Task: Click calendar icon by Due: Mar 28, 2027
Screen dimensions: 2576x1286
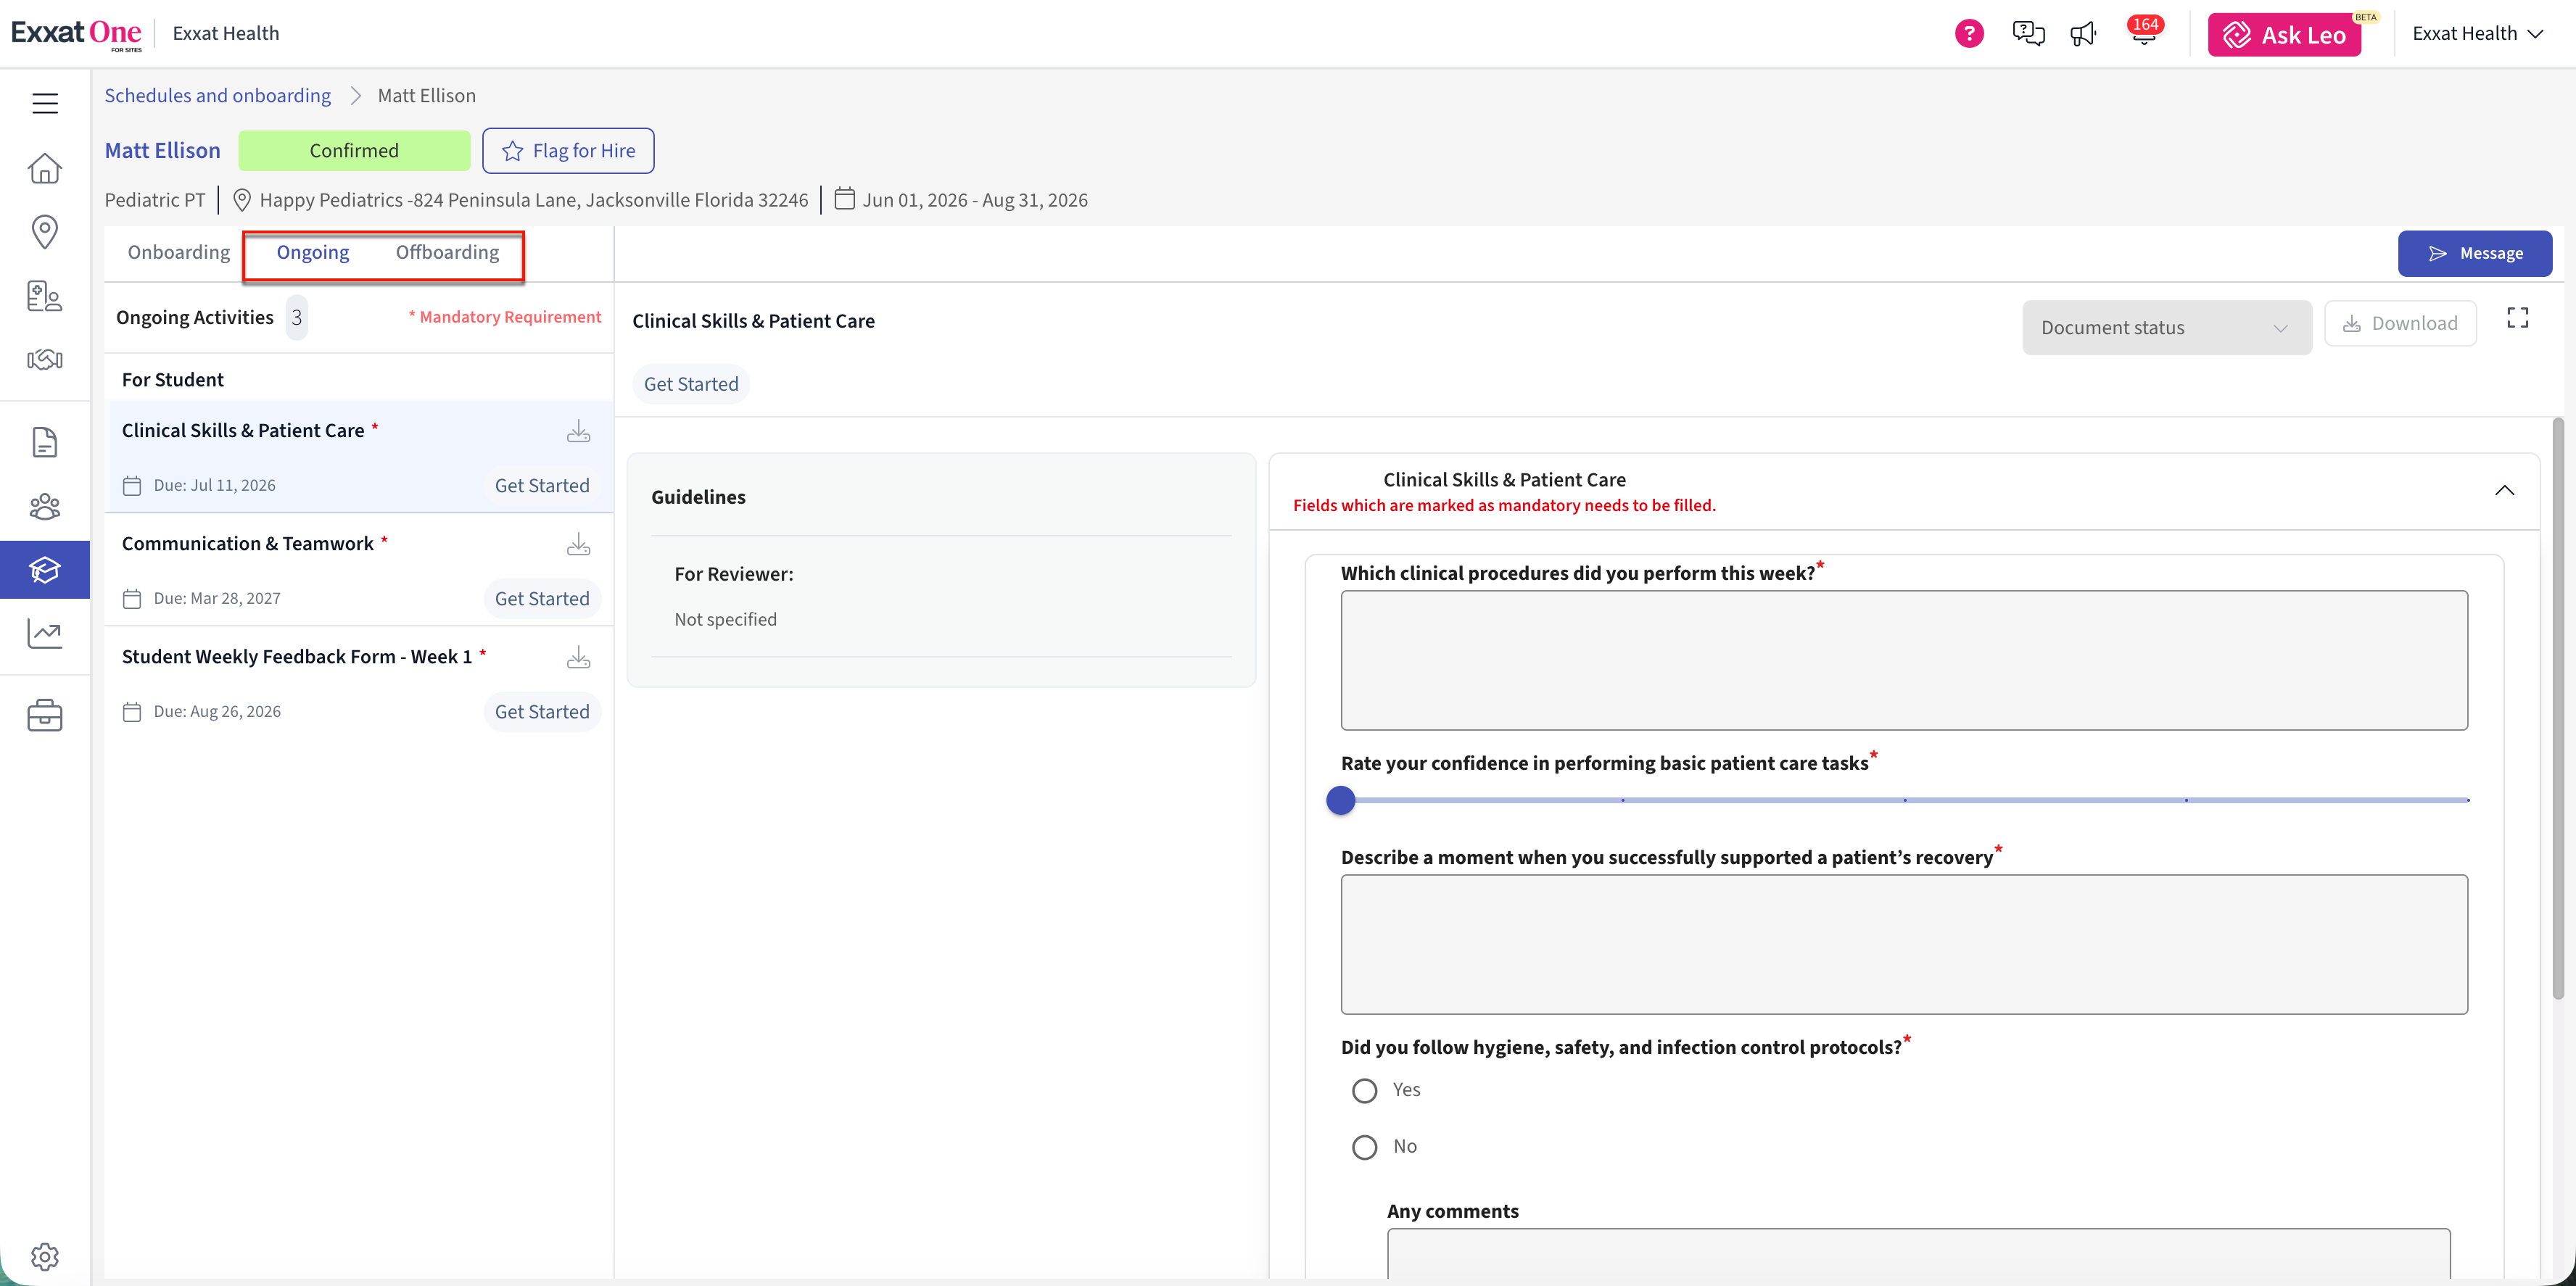Action: [132, 599]
